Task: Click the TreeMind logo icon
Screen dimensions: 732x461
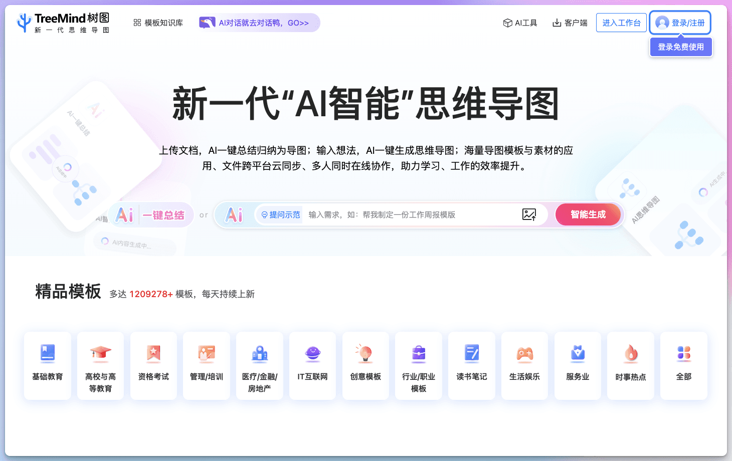Action: coord(24,23)
